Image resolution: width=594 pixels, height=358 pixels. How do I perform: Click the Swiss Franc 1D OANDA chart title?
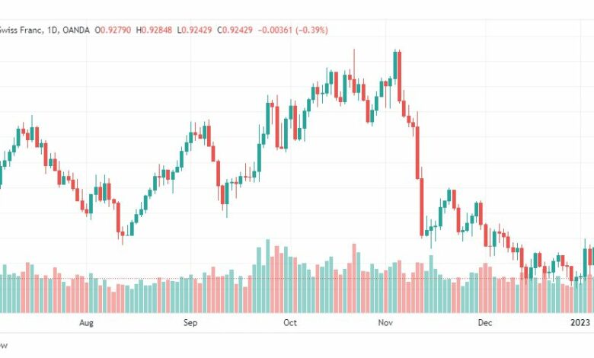(x=45, y=30)
